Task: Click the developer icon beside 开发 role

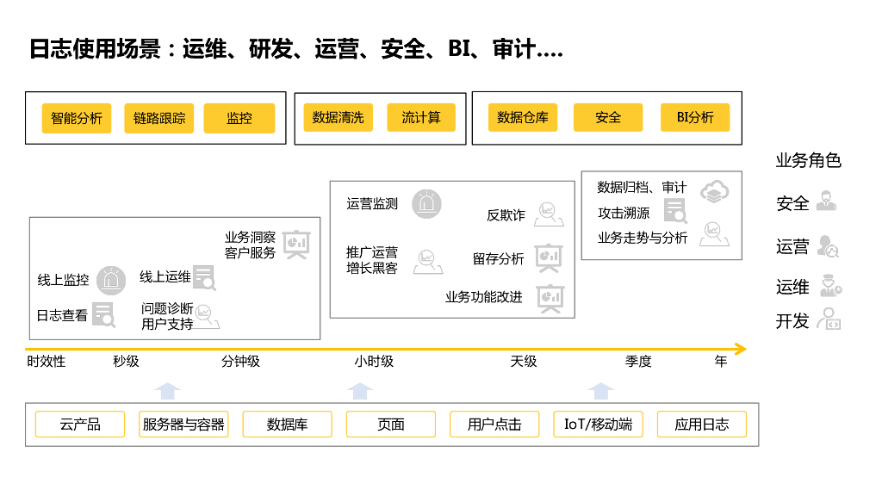Action: pos(829,319)
